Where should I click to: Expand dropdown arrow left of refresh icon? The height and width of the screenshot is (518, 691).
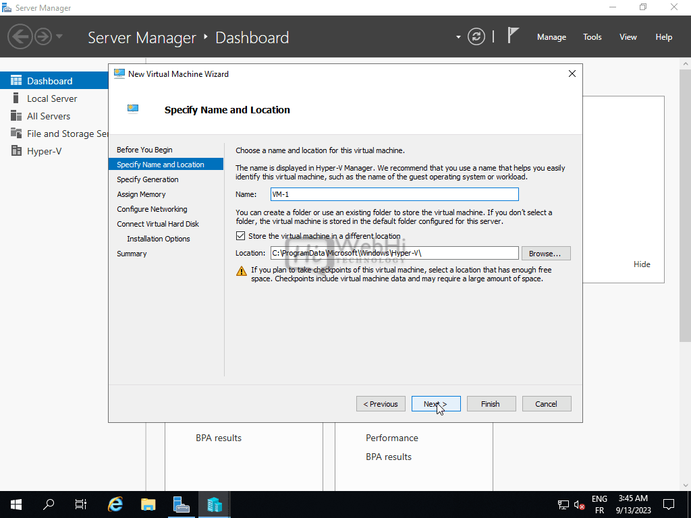(458, 37)
